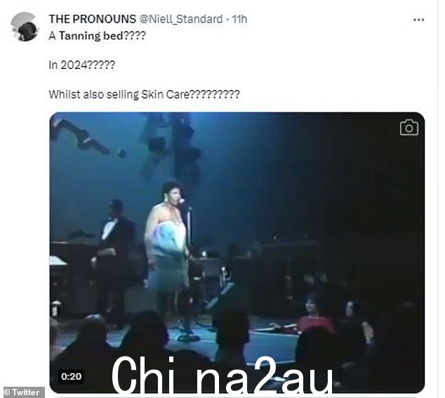Image resolution: width=445 pixels, height=398 pixels.
Task: Play the embedded concert video
Action: coord(237,252)
